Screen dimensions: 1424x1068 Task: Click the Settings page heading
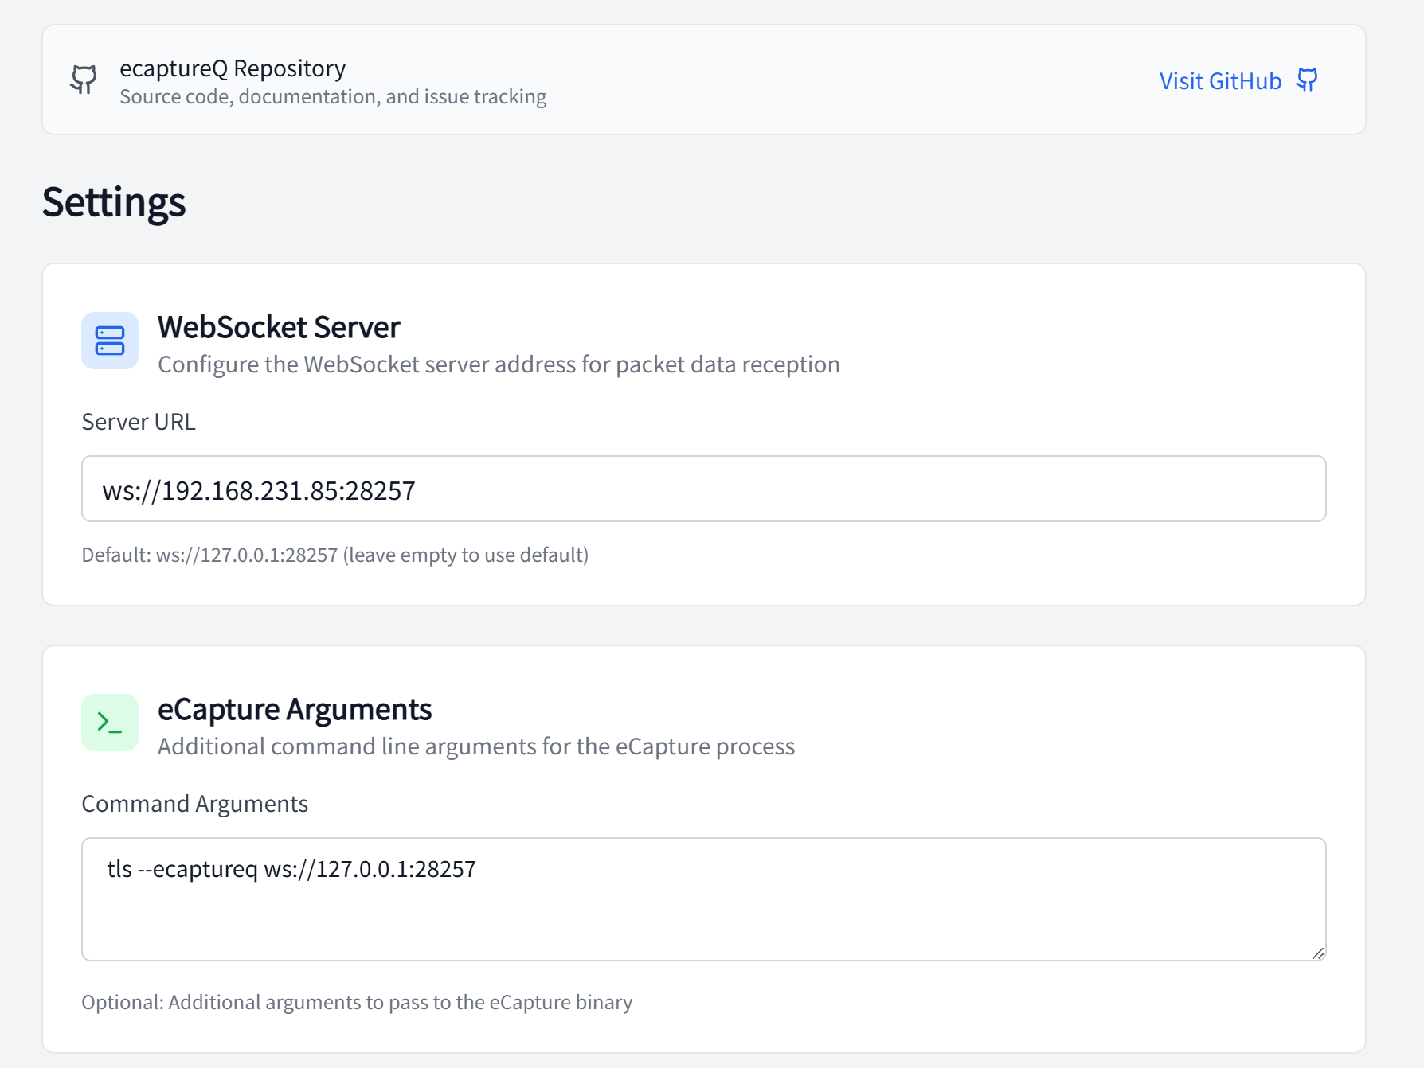114,202
